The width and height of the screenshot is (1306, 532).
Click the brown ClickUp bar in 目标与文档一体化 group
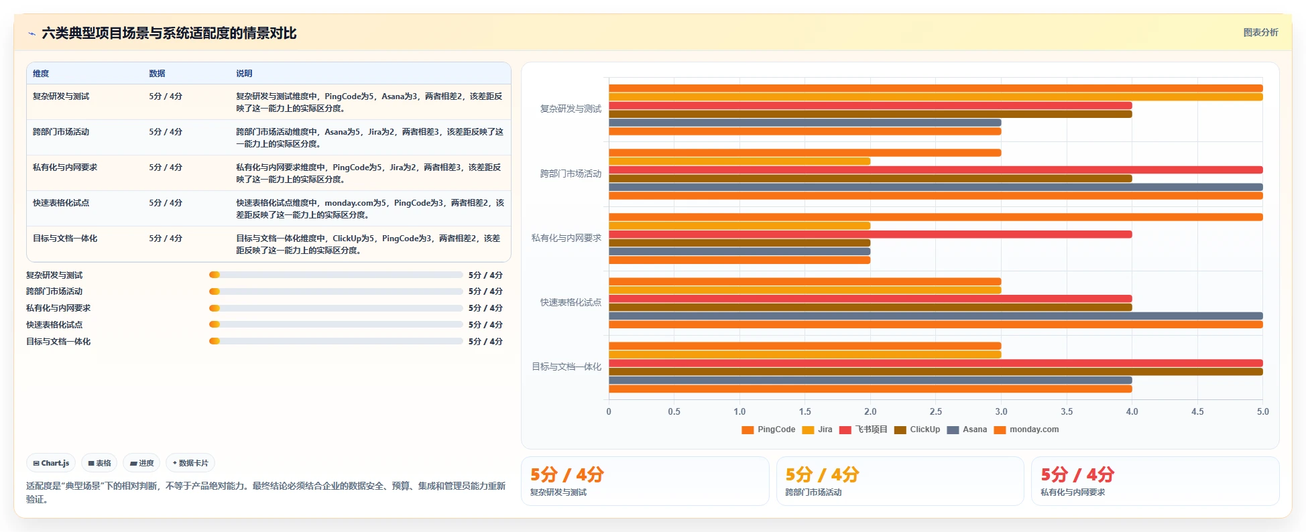[x=936, y=372]
